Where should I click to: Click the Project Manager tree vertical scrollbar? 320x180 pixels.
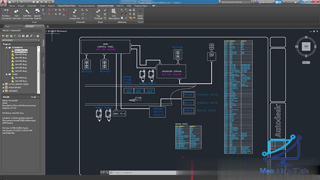[x=38, y=69]
